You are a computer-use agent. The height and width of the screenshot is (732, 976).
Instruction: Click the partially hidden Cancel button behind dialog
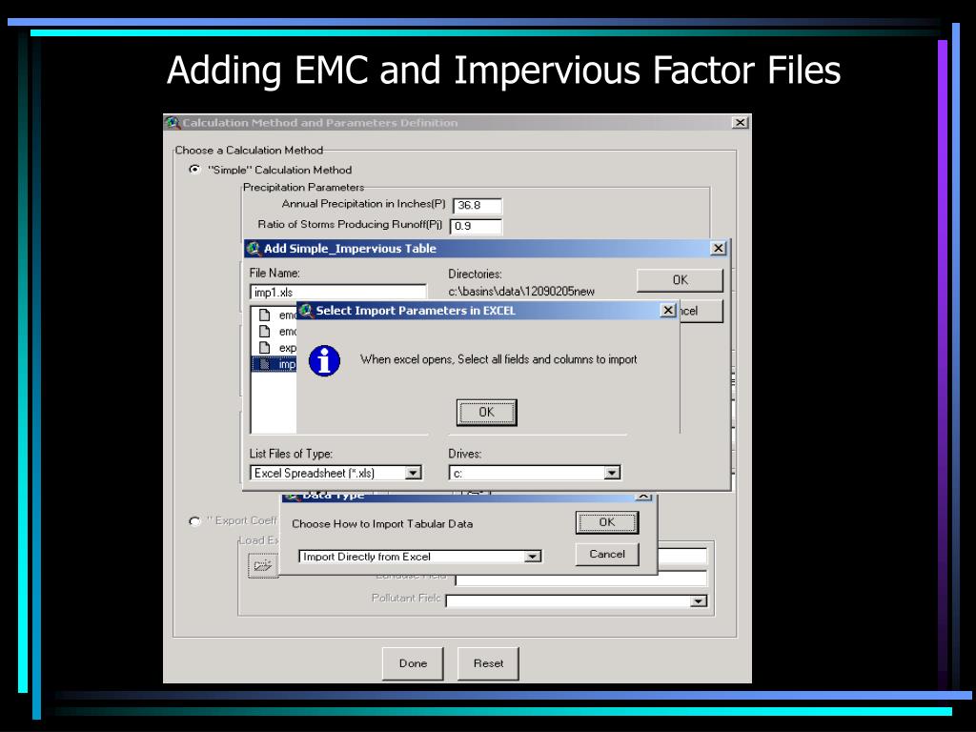(x=701, y=311)
